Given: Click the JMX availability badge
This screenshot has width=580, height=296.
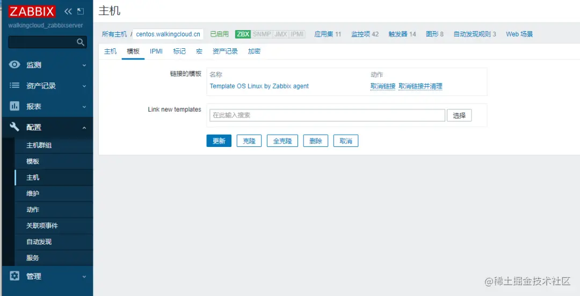Looking at the screenshot, I should (x=280, y=34).
